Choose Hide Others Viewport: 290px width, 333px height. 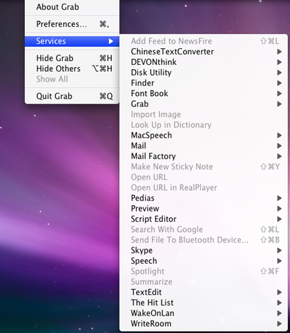click(x=72, y=68)
